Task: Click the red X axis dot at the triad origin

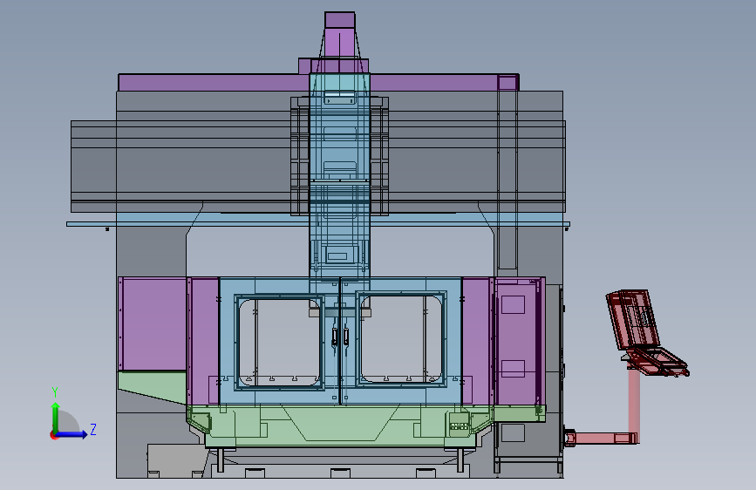Action: coord(53,435)
